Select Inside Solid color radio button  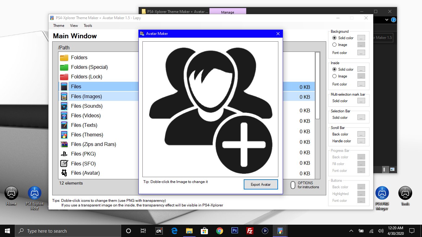pyautogui.click(x=334, y=69)
